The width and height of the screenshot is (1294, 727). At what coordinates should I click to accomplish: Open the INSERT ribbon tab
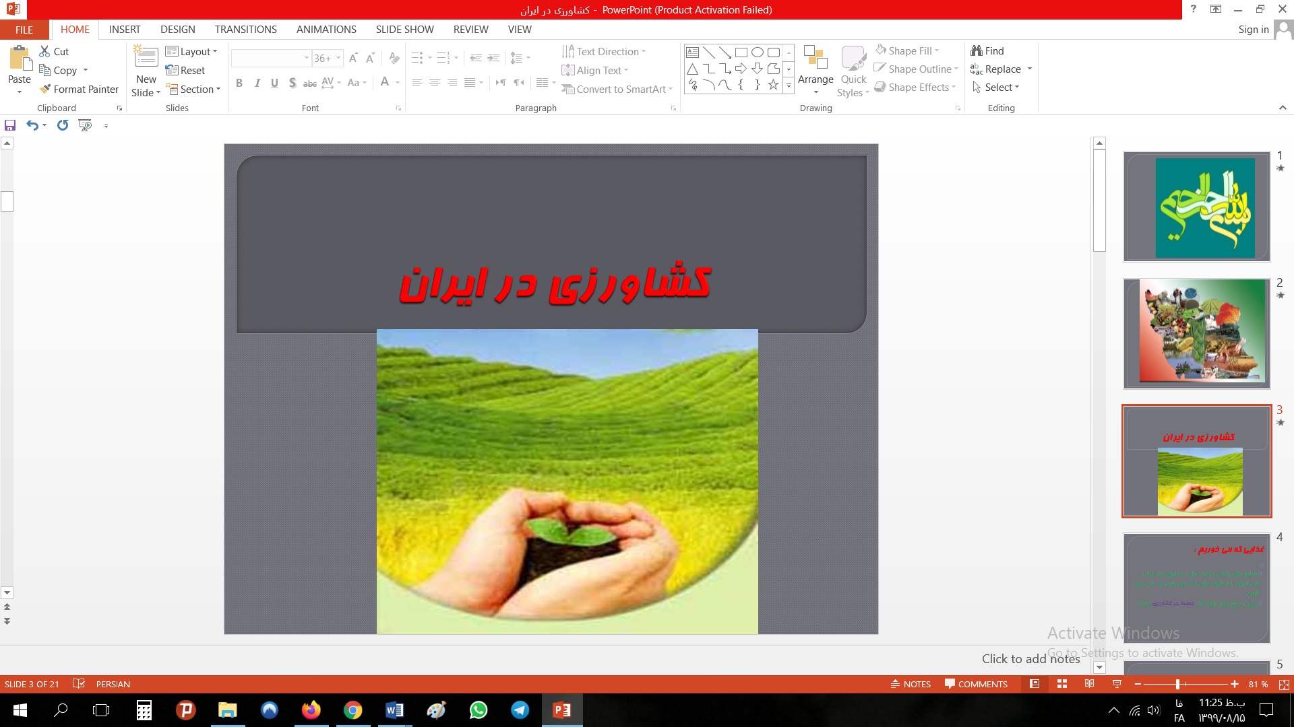tap(125, 30)
